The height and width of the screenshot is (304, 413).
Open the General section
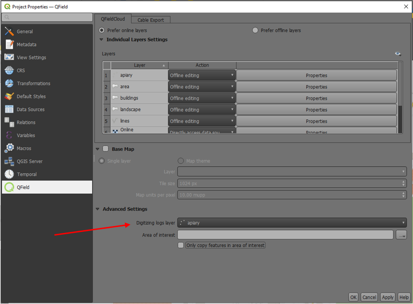tap(47, 31)
